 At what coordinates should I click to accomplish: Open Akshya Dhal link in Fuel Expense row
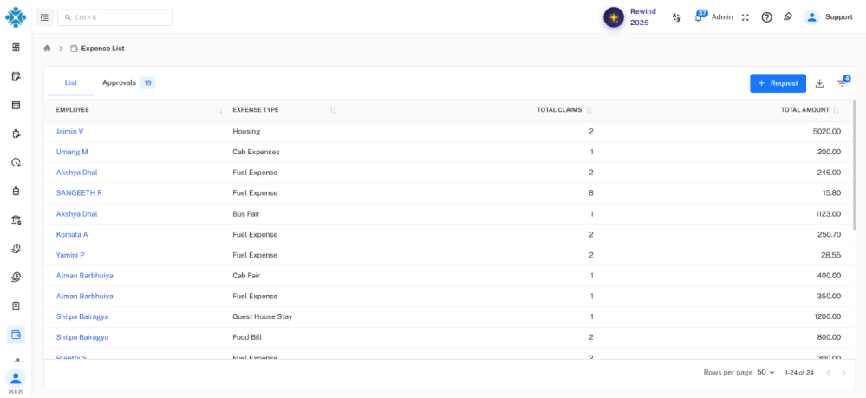77,173
